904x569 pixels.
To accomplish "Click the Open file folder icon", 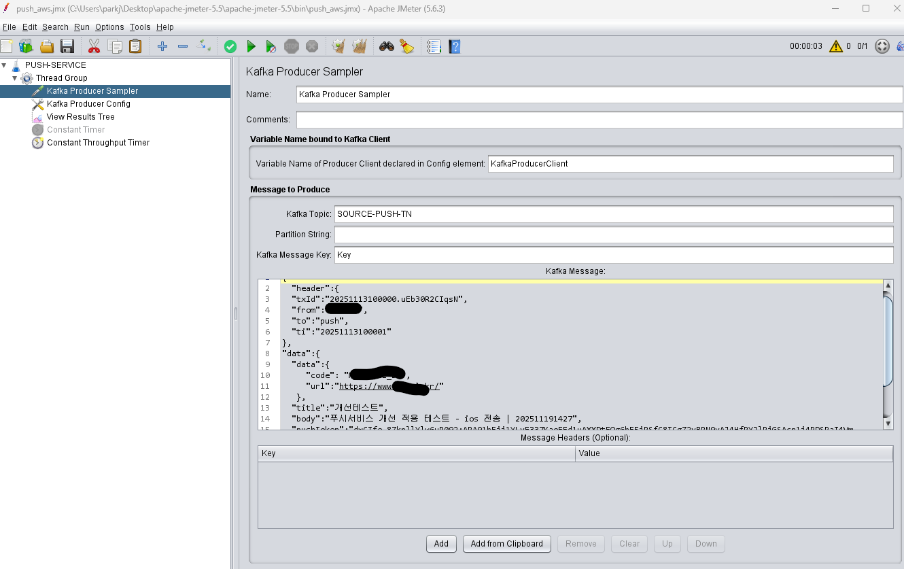I will pyautogui.click(x=47, y=46).
